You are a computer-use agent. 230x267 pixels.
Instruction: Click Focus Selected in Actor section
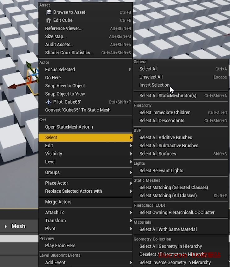click(x=60, y=70)
